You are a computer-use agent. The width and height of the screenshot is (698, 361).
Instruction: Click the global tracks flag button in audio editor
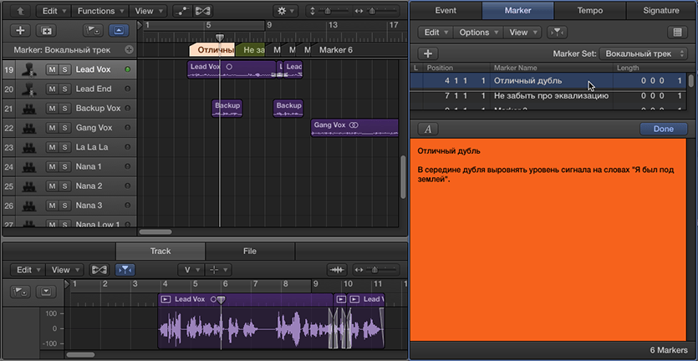(x=19, y=292)
